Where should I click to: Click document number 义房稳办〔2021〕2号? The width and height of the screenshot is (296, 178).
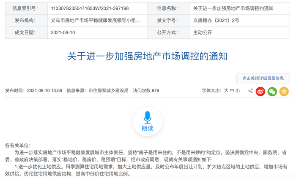point(216,21)
